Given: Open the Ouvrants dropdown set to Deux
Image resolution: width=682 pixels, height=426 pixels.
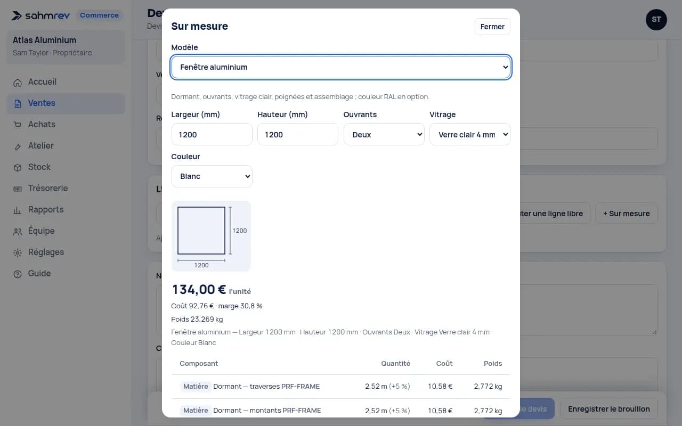Looking at the screenshot, I should tap(384, 134).
